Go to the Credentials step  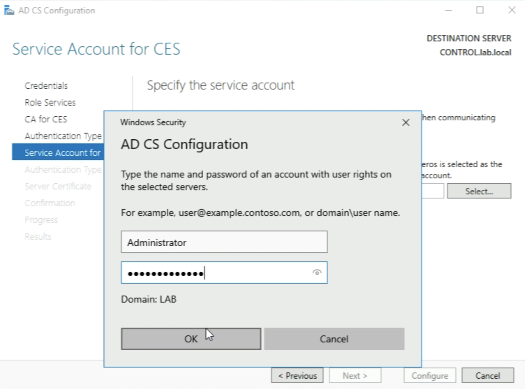pyautogui.click(x=46, y=86)
